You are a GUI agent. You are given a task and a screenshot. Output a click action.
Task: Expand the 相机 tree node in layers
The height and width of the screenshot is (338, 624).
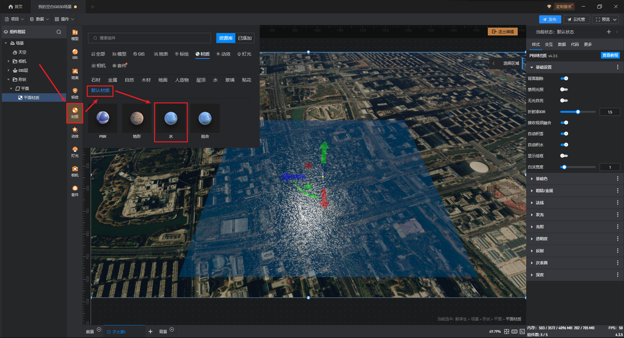pos(8,61)
